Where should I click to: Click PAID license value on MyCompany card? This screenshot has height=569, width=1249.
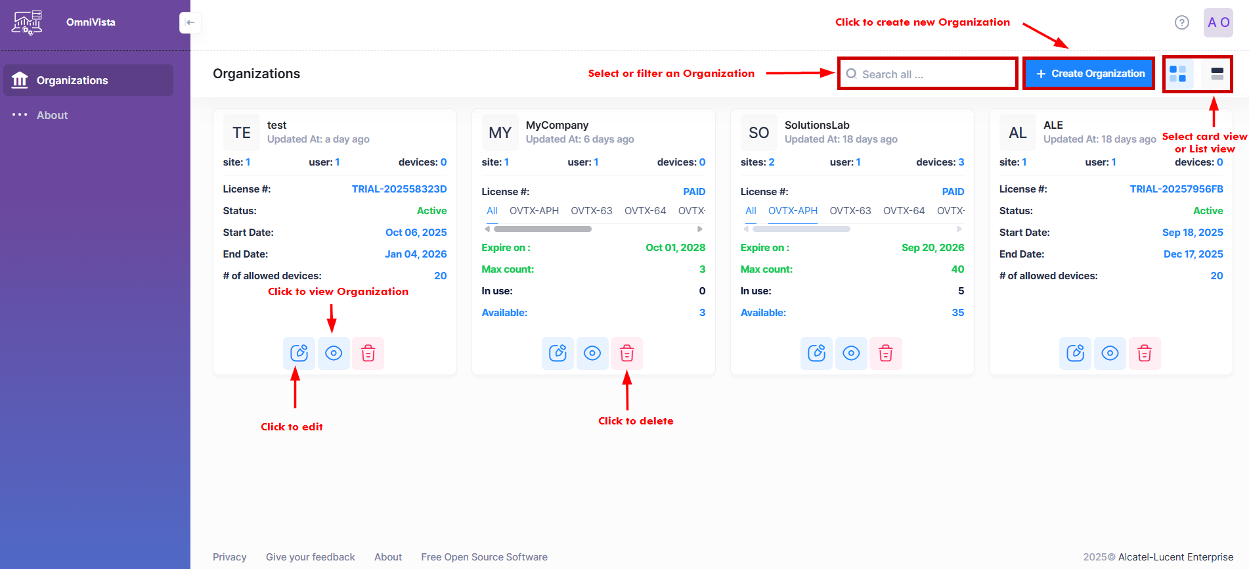tap(694, 192)
